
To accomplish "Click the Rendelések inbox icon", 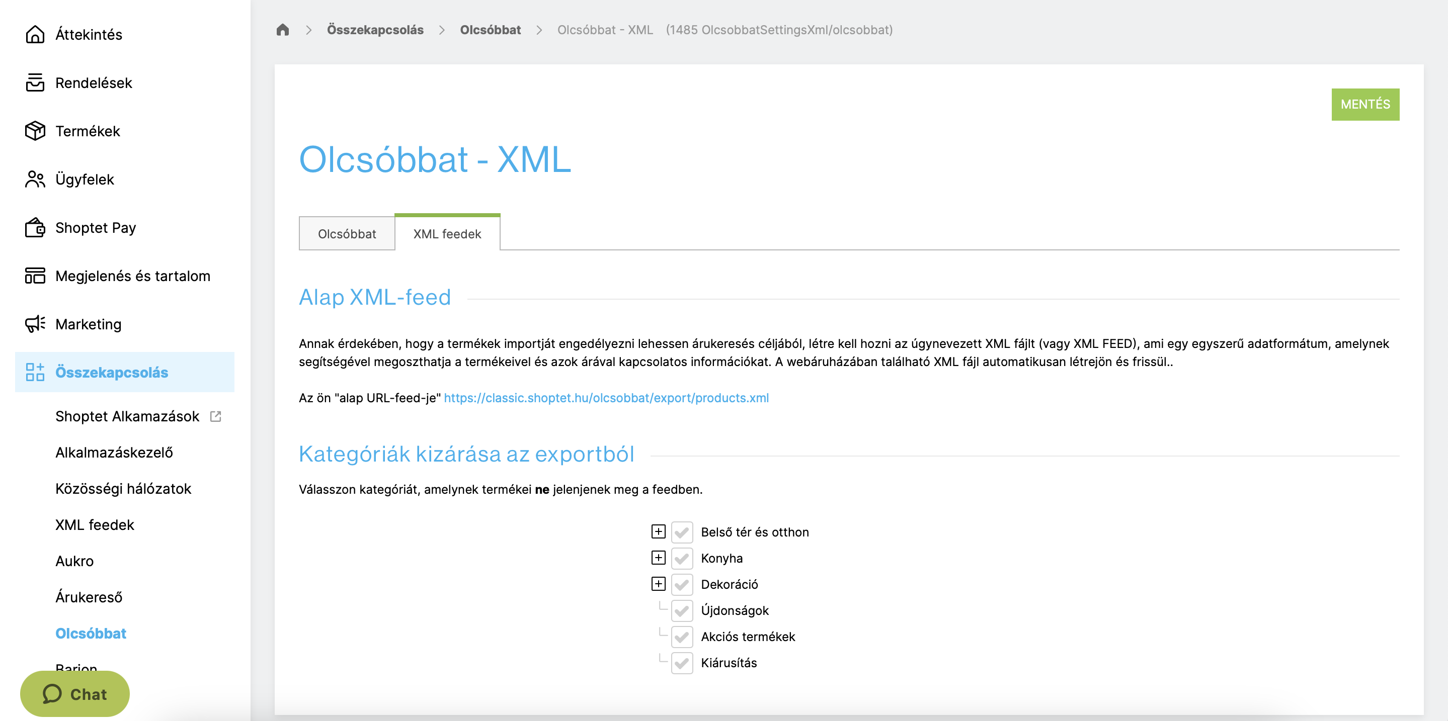I will click(35, 82).
